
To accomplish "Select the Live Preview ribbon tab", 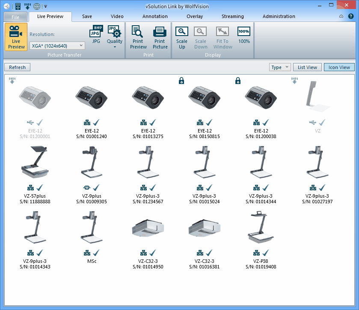I will [x=50, y=16].
